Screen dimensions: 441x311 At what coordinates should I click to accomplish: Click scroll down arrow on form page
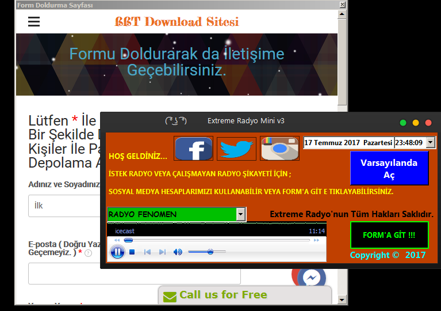tap(342, 299)
